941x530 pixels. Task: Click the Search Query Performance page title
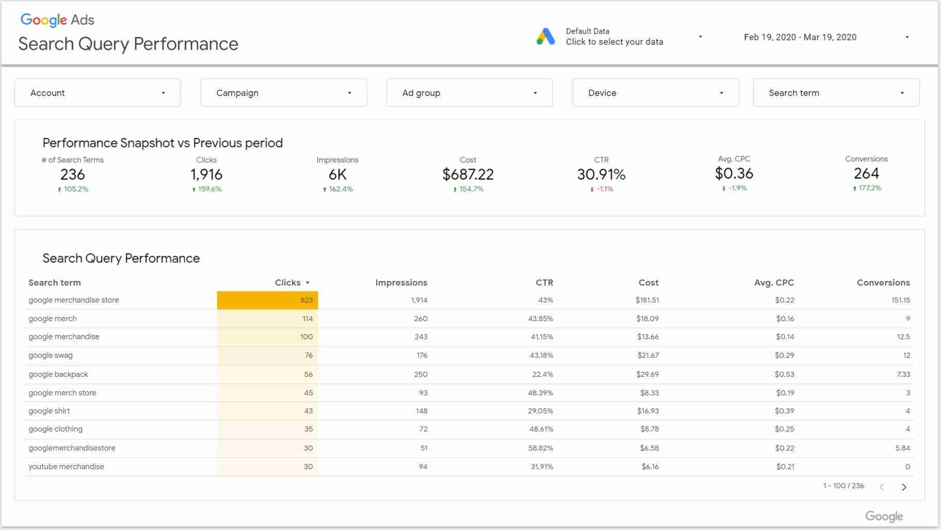tap(128, 44)
